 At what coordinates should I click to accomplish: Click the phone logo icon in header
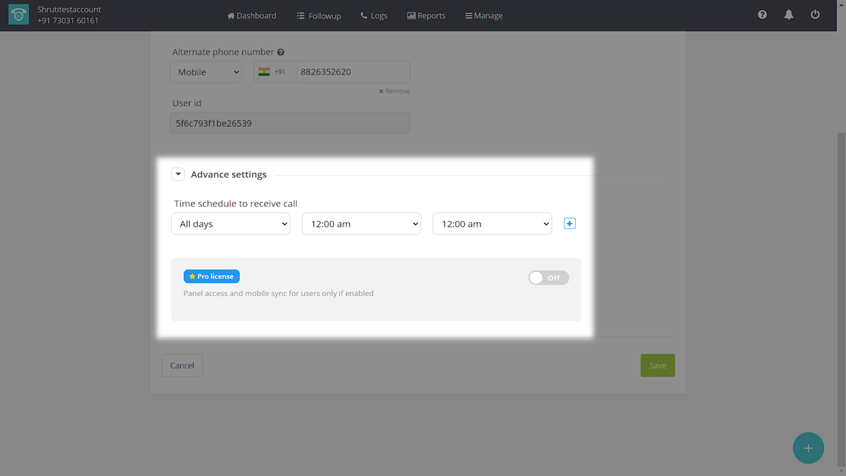pyautogui.click(x=19, y=15)
